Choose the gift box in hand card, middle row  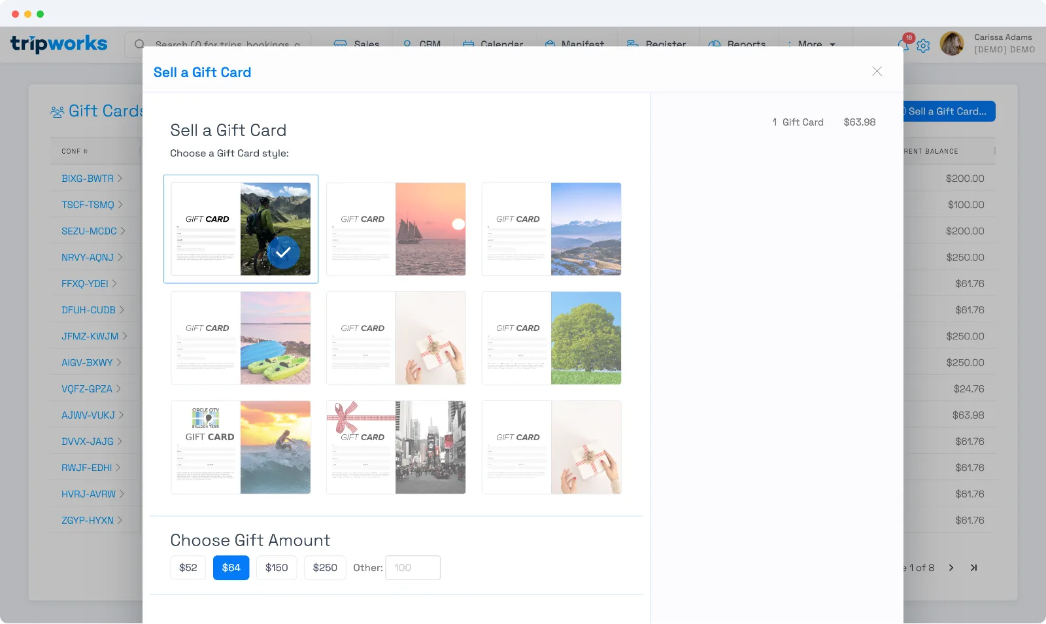pos(396,338)
